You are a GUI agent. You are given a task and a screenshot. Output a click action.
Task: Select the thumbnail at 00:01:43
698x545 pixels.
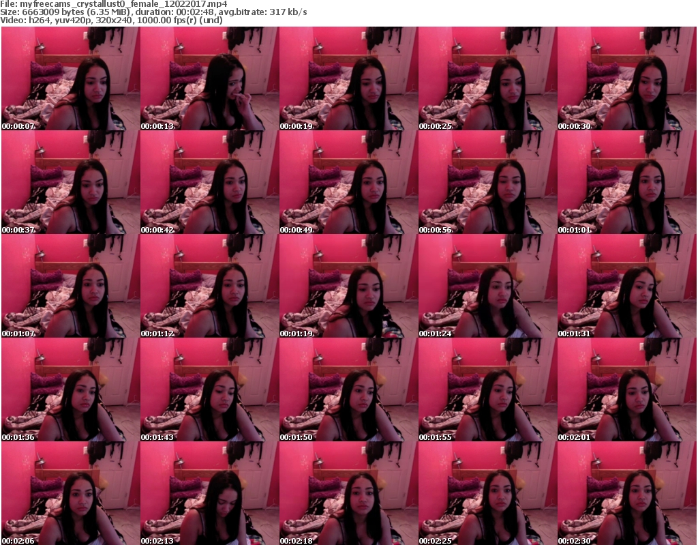coord(210,389)
